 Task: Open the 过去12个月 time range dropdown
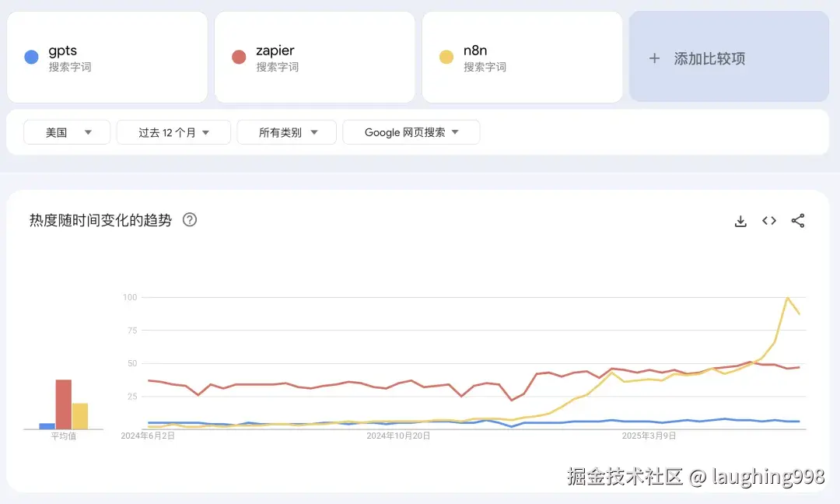pos(173,132)
